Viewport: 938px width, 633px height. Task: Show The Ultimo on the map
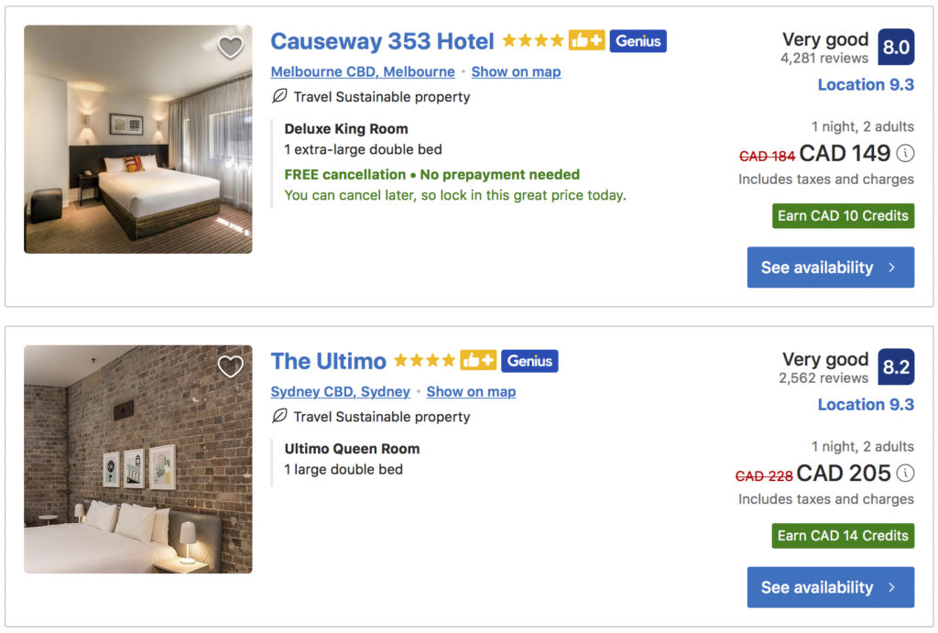click(471, 391)
